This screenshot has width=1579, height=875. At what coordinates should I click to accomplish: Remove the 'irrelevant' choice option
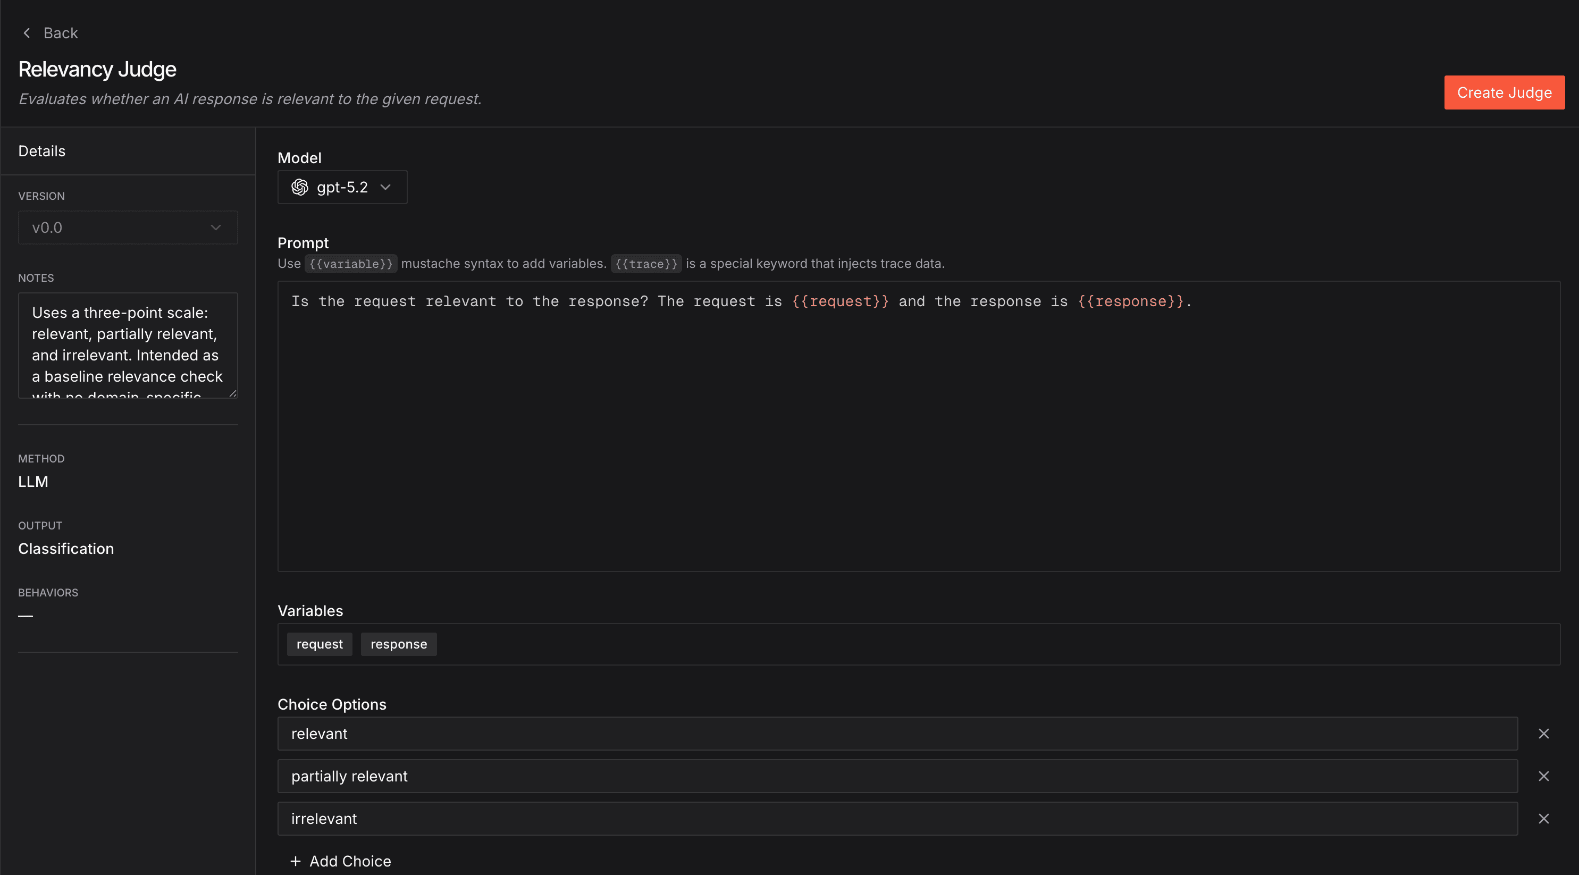coord(1543,819)
